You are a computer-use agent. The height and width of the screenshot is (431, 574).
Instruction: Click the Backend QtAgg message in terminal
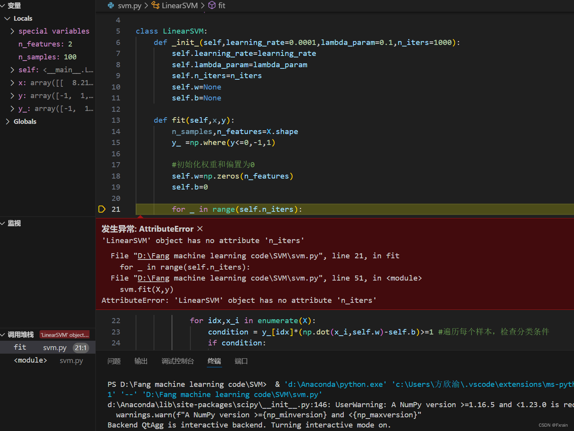pos(249,425)
